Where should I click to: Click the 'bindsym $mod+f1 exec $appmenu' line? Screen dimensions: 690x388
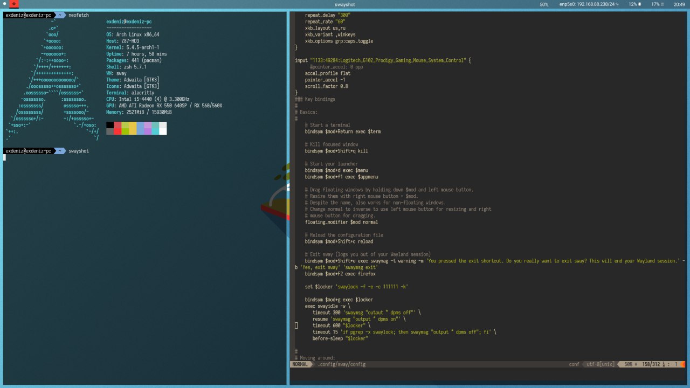point(342,177)
